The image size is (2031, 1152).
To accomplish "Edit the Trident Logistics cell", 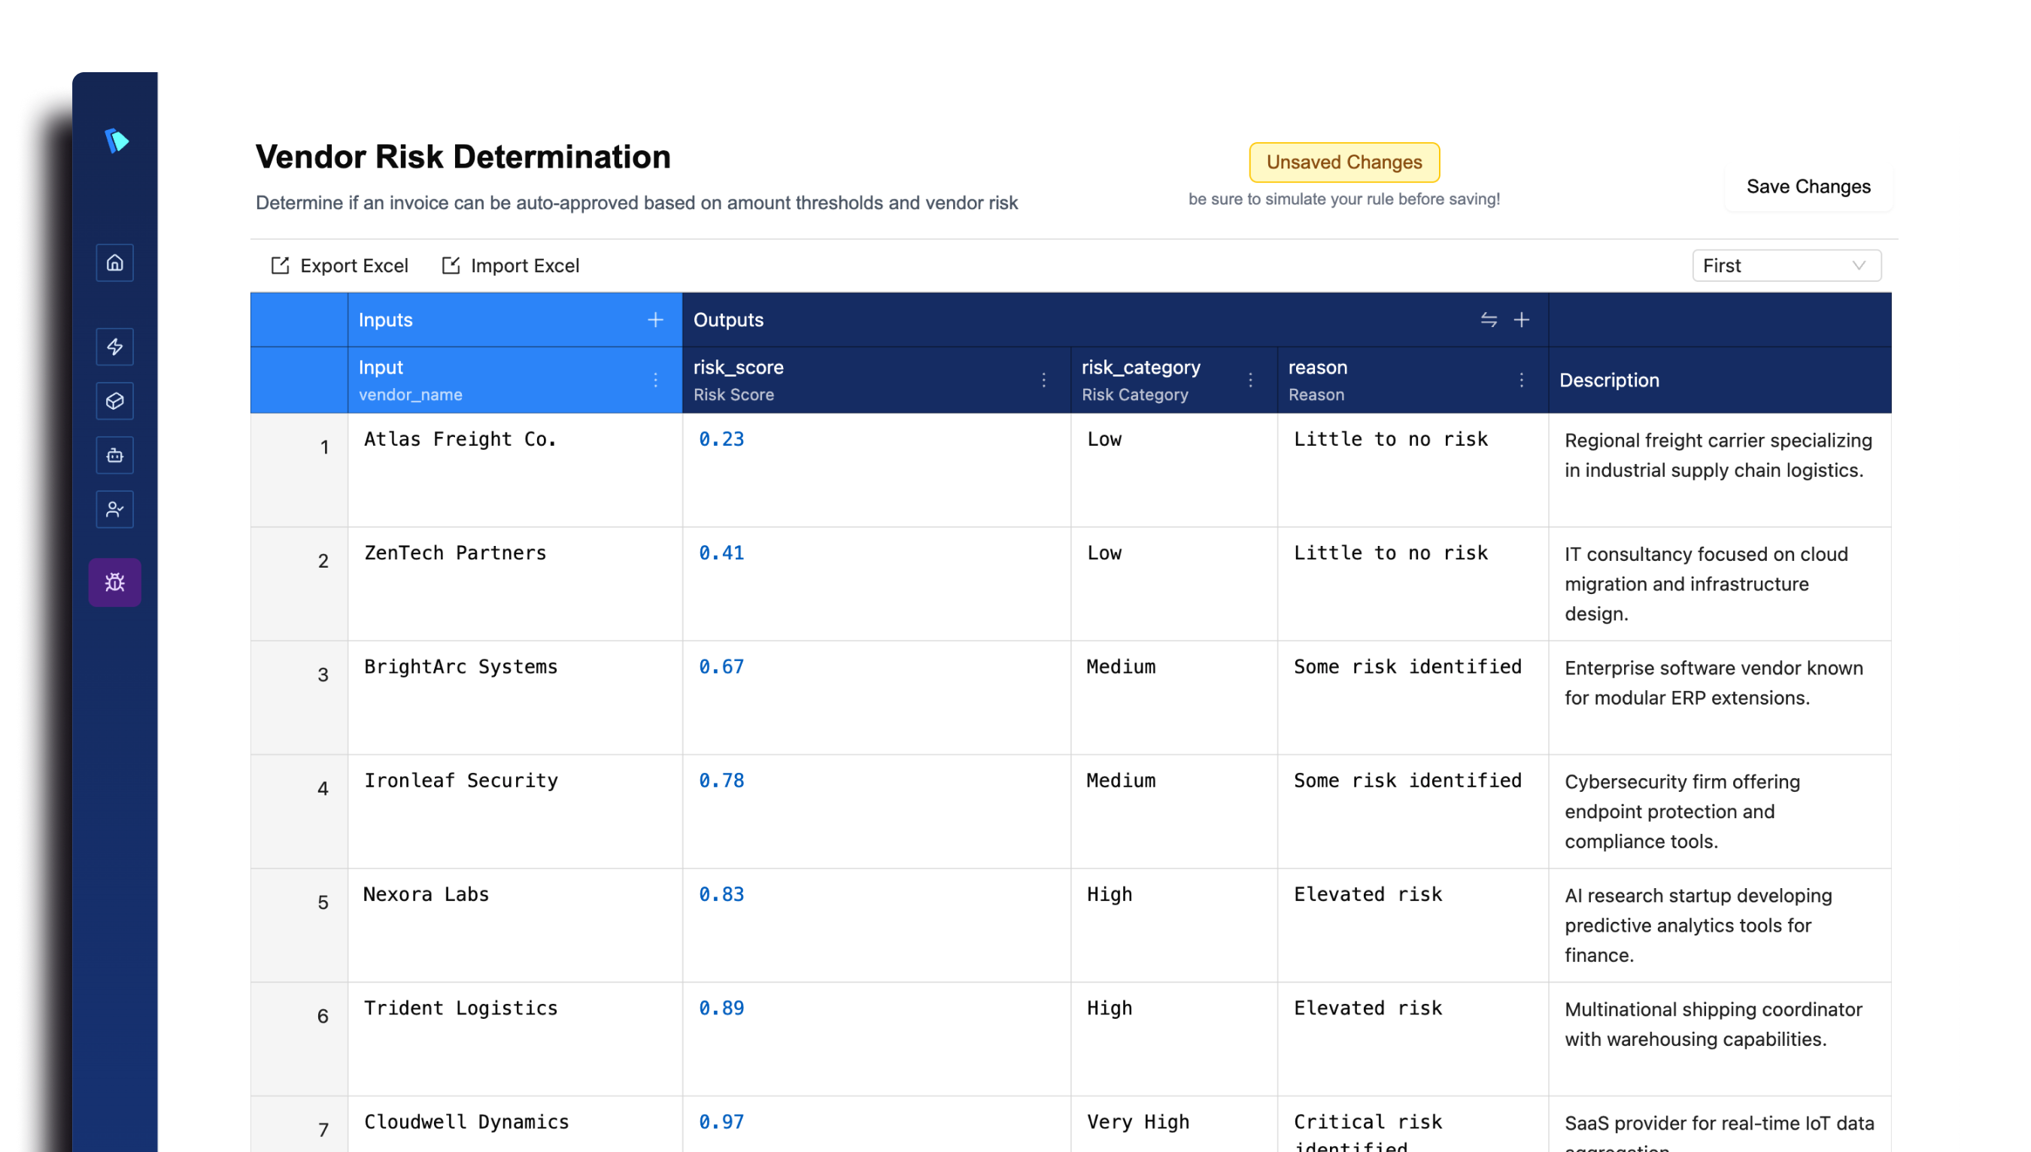I will (x=515, y=1040).
